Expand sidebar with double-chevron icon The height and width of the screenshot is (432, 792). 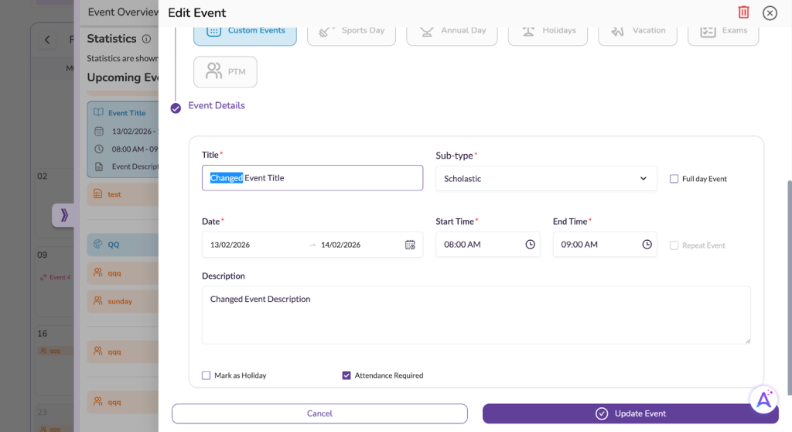(63, 215)
